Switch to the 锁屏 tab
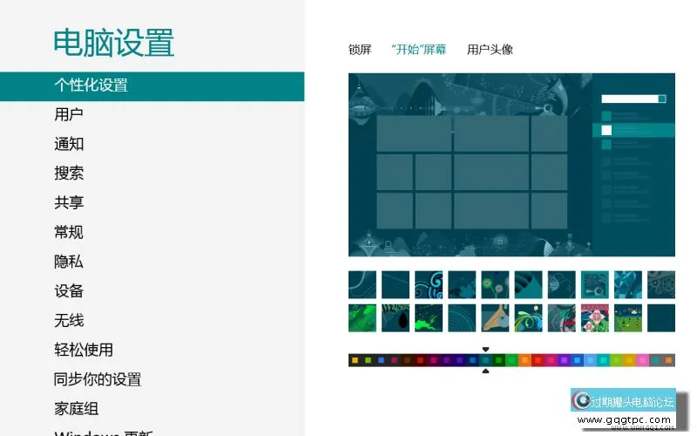Viewport: 697px width, 436px height. (360, 50)
